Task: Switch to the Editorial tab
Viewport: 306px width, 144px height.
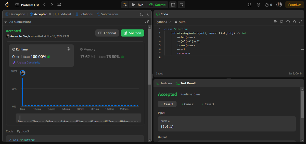Action: (63, 14)
